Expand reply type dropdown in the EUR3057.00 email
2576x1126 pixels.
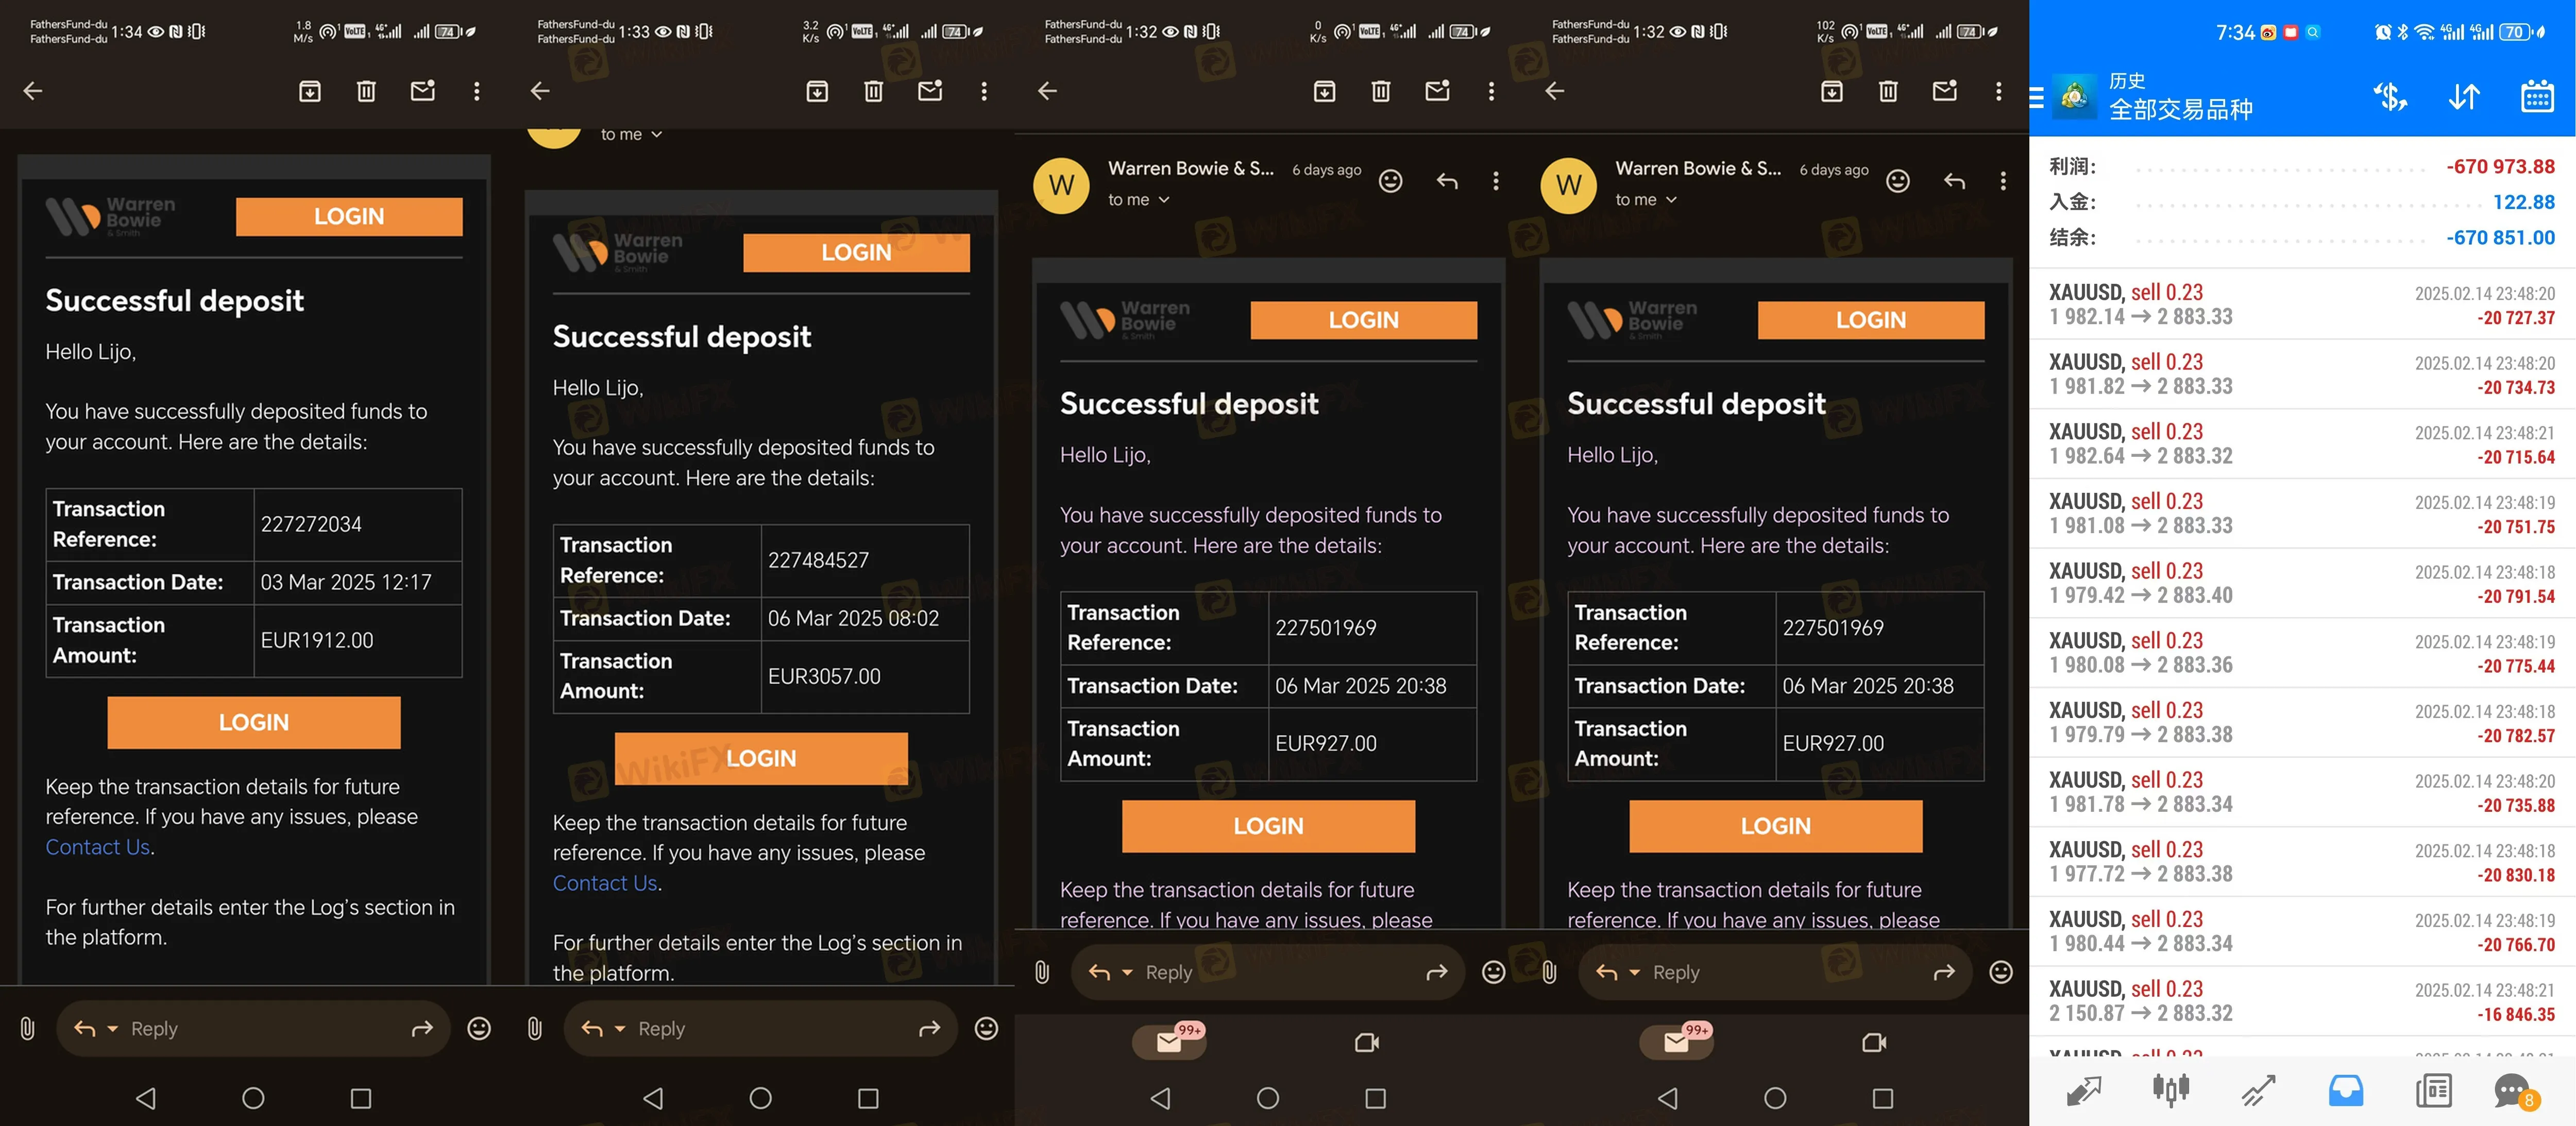(620, 1028)
